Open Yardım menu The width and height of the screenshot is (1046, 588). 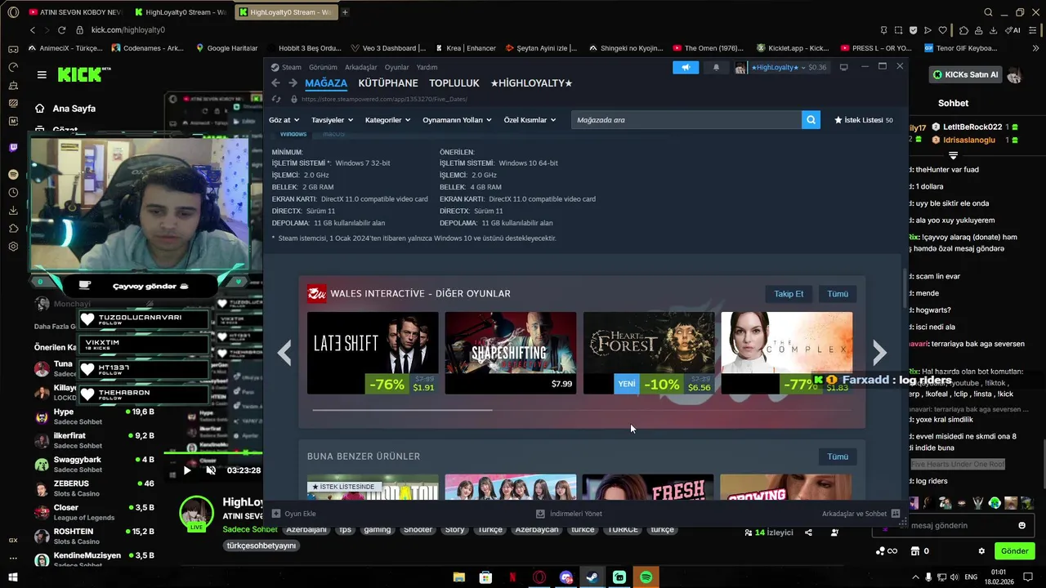(x=427, y=68)
